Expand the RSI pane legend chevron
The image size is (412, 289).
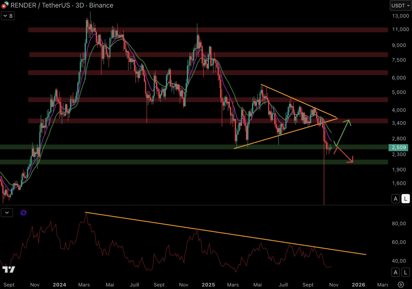(7, 213)
